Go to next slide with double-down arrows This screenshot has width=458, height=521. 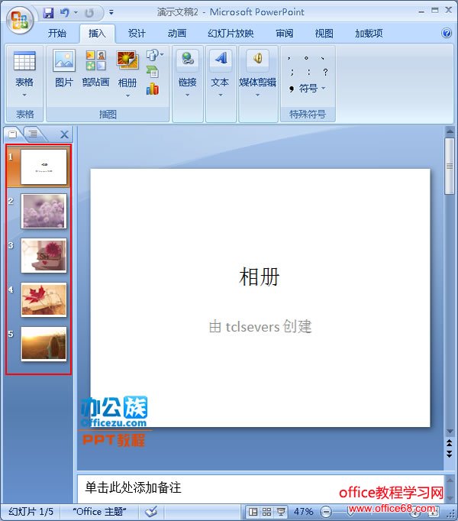pos(450,454)
